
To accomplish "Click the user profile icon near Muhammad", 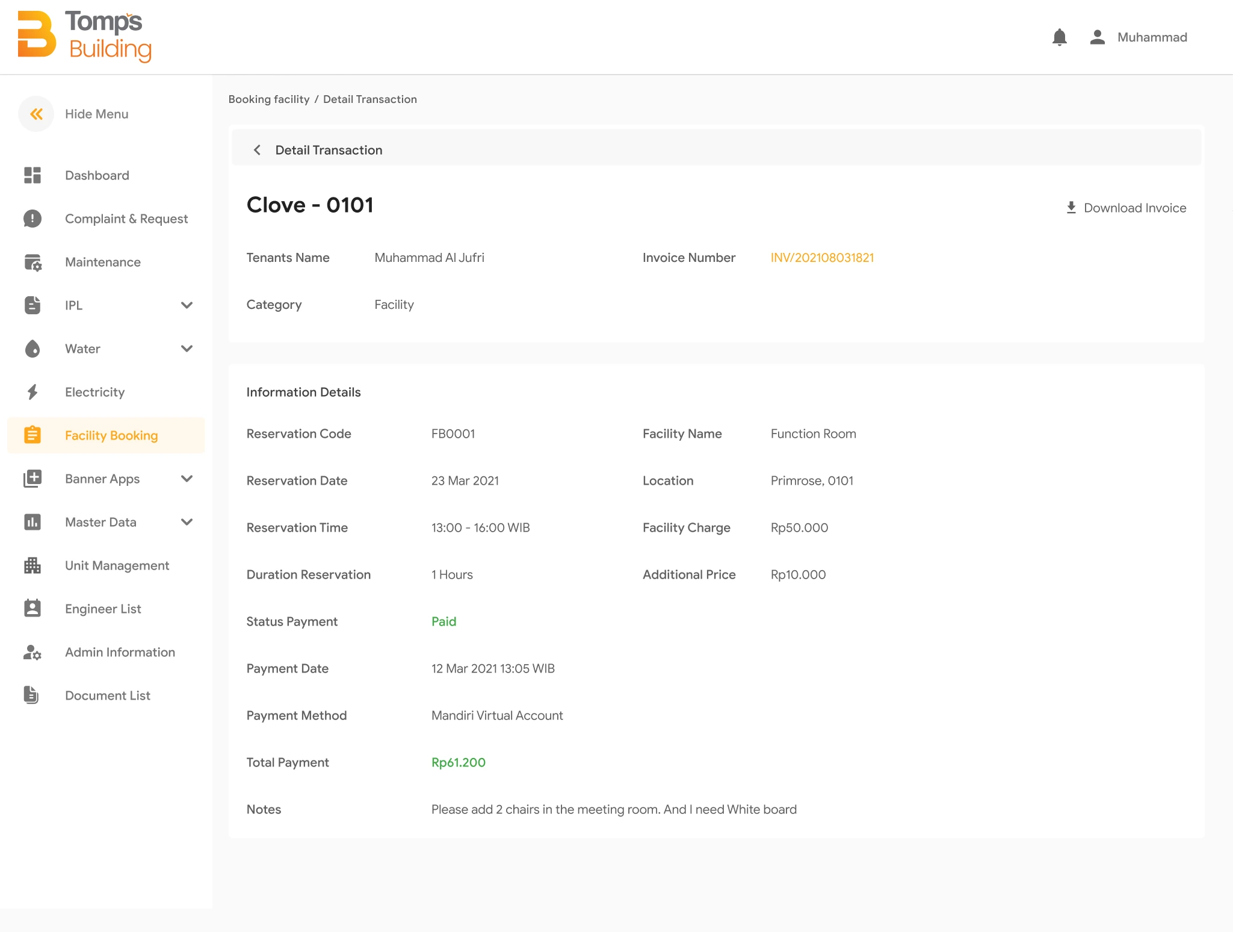I will point(1097,37).
